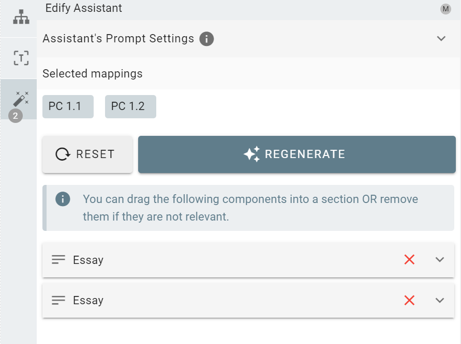This screenshot has width=461, height=344.
Task: Click the badge showing 2 on wand icon
Action: click(16, 116)
